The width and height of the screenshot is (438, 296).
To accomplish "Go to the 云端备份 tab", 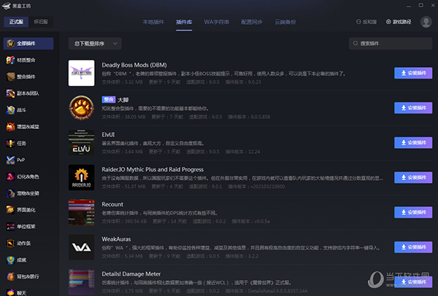I will coord(285,22).
